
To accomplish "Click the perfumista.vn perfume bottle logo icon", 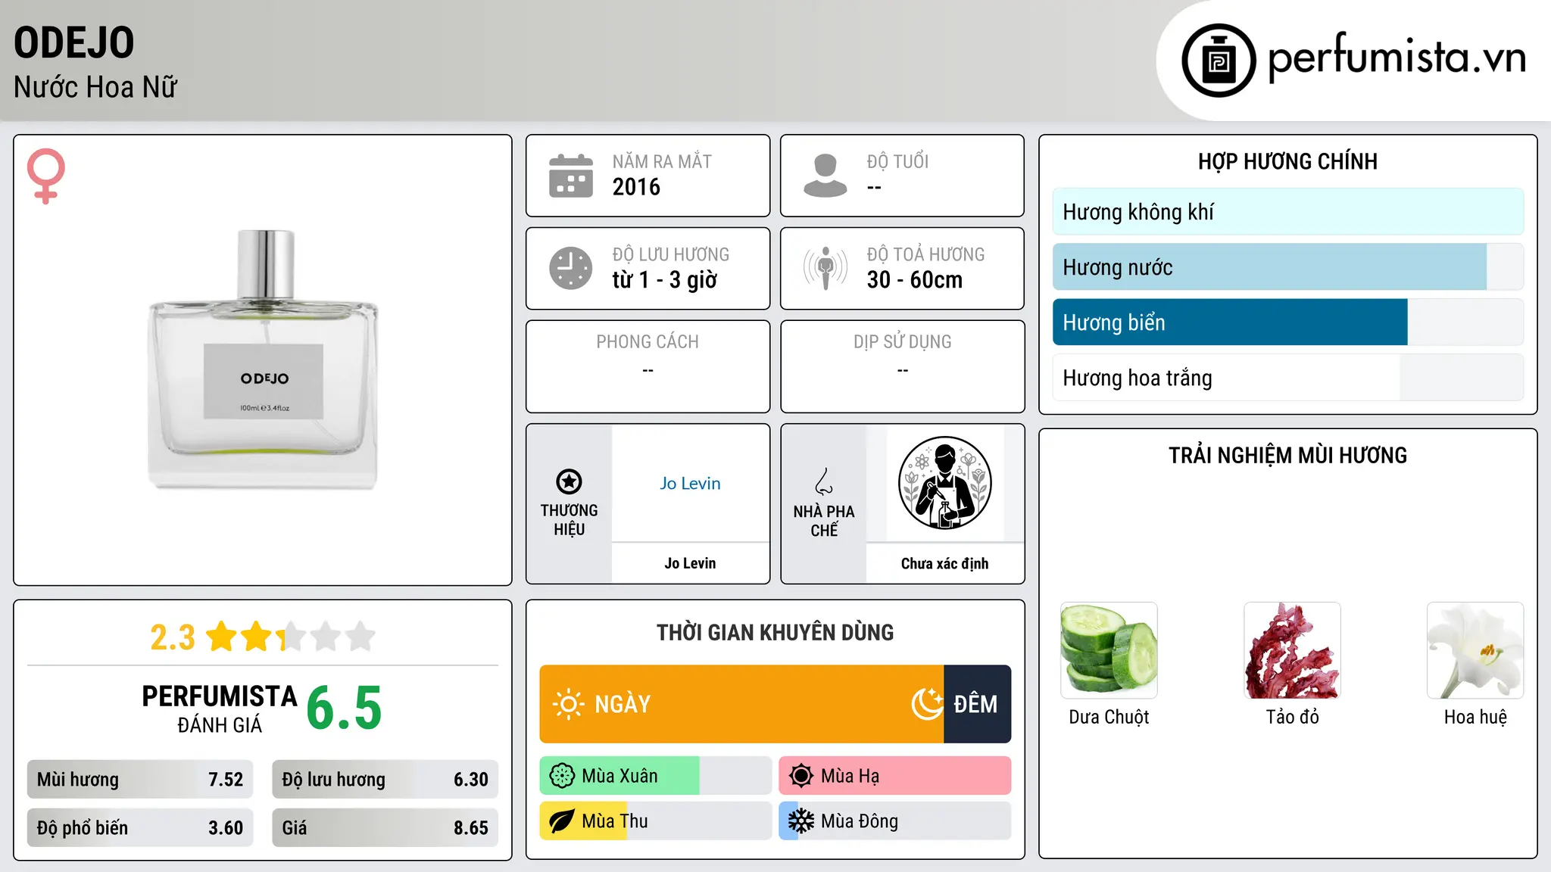I will [1219, 61].
